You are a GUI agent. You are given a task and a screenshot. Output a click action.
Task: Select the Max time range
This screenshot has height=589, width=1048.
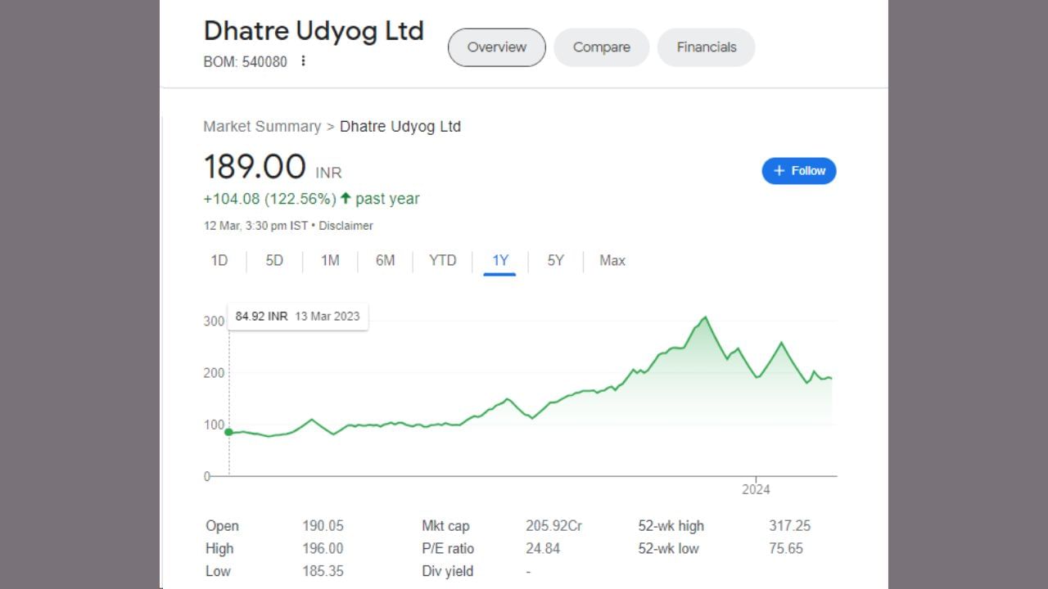pos(612,261)
